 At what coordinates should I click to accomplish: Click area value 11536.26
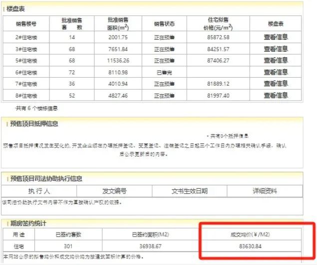click(x=118, y=60)
